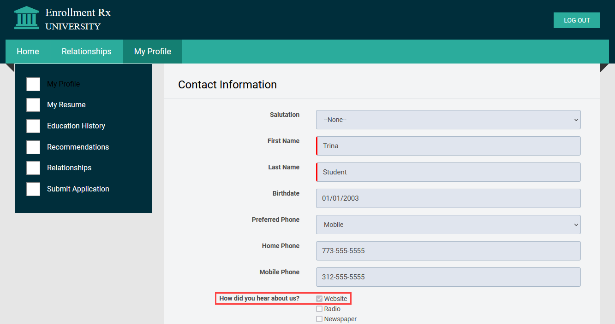
Task: Toggle the Website checkbox
Action: (319, 299)
